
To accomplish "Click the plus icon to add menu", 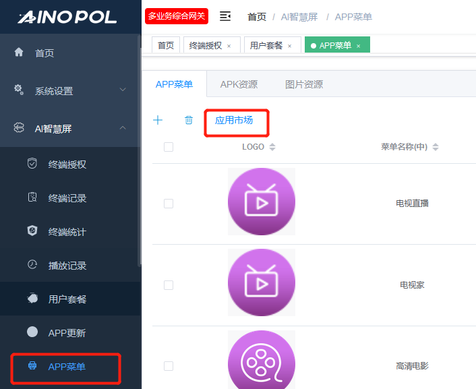I will [158, 120].
